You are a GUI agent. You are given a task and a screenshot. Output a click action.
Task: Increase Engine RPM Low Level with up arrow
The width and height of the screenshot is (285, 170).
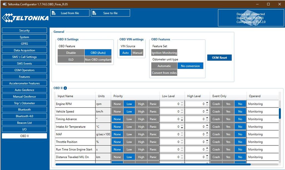pyautogui.click(x=182, y=103)
